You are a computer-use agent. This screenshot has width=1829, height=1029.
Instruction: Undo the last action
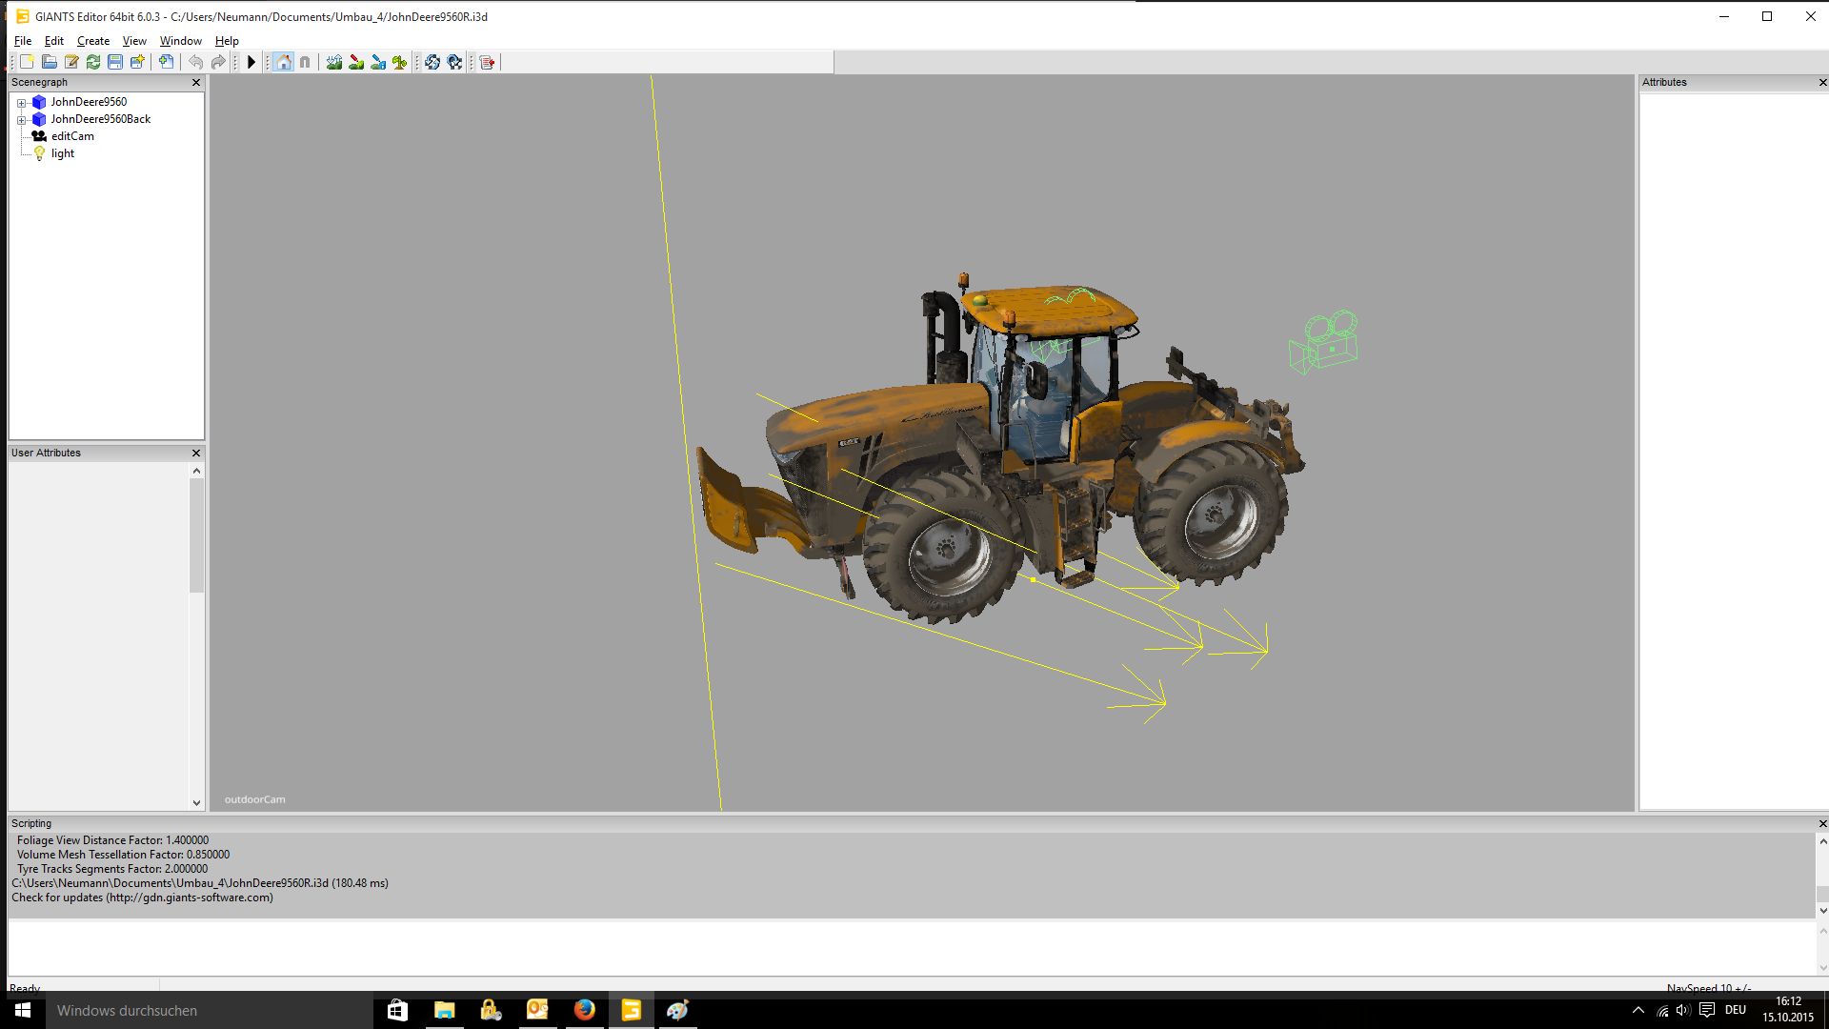tap(196, 62)
